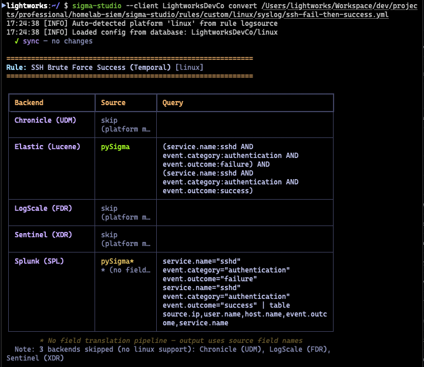The width and height of the screenshot is (424, 367).
Task: Click the Backend column header
Action: click(x=29, y=103)
